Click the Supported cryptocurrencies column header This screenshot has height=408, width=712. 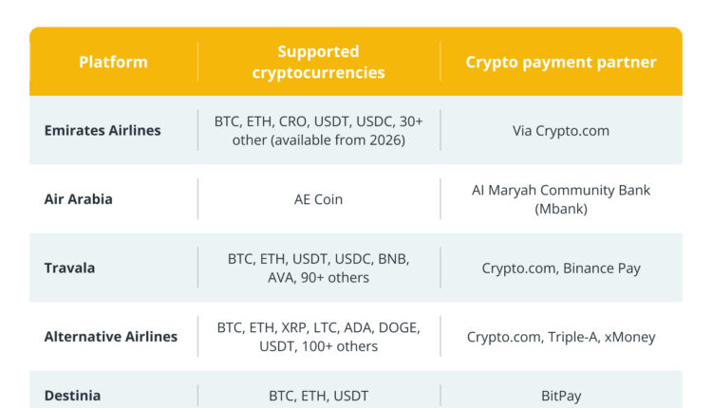tap(318, 63)
